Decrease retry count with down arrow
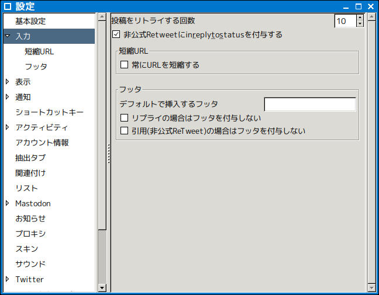 tap(360, 24)
